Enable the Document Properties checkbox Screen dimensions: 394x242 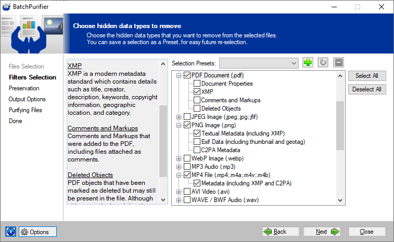[197, 84]
